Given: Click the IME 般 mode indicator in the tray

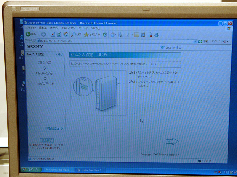Looking at the screenshot, I should (x=228, y=172).
